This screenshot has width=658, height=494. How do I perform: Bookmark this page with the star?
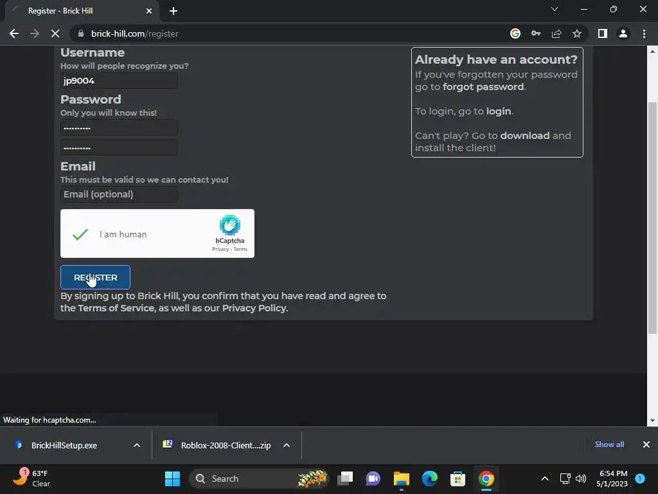click(x=577, y=33)
